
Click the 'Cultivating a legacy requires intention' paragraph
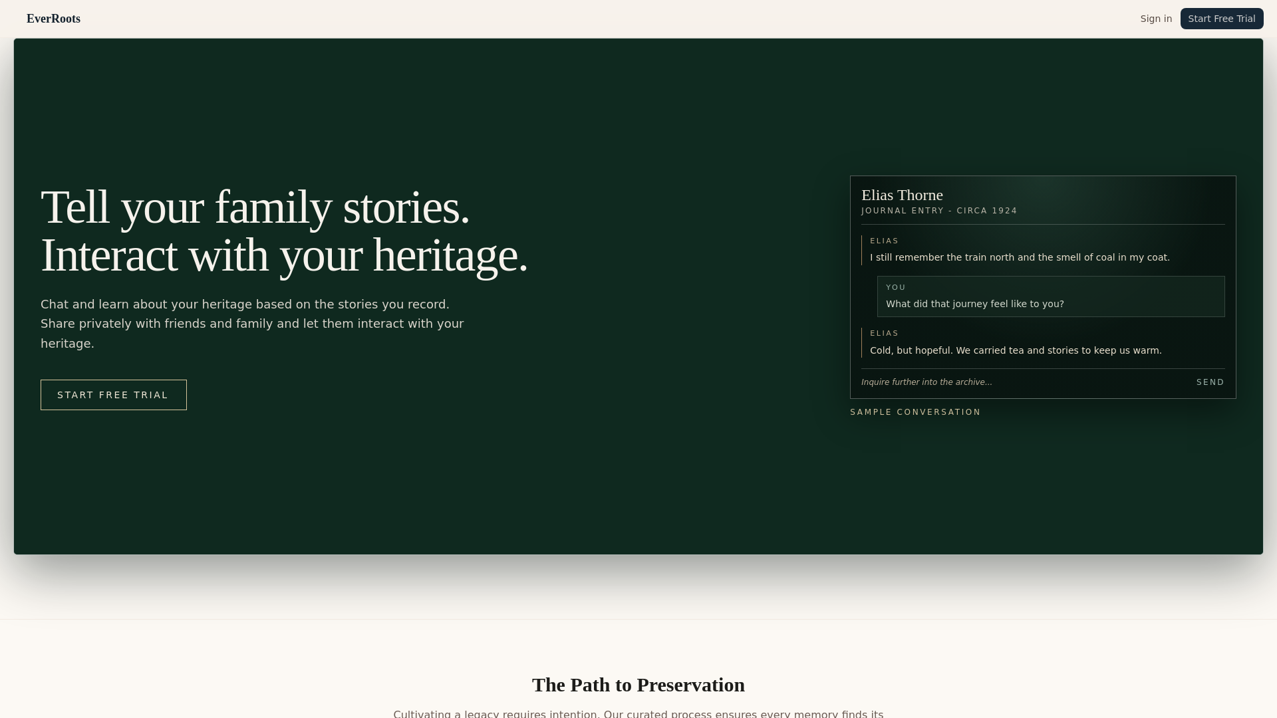[638, 713]
